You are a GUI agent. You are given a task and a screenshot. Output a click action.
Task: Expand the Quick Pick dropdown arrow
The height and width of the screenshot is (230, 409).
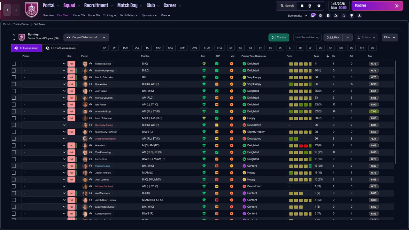(x=348, y=37)
